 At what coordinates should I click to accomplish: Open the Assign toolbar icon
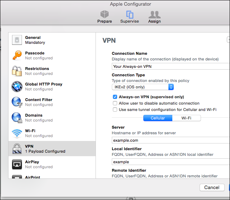[155, 14]
